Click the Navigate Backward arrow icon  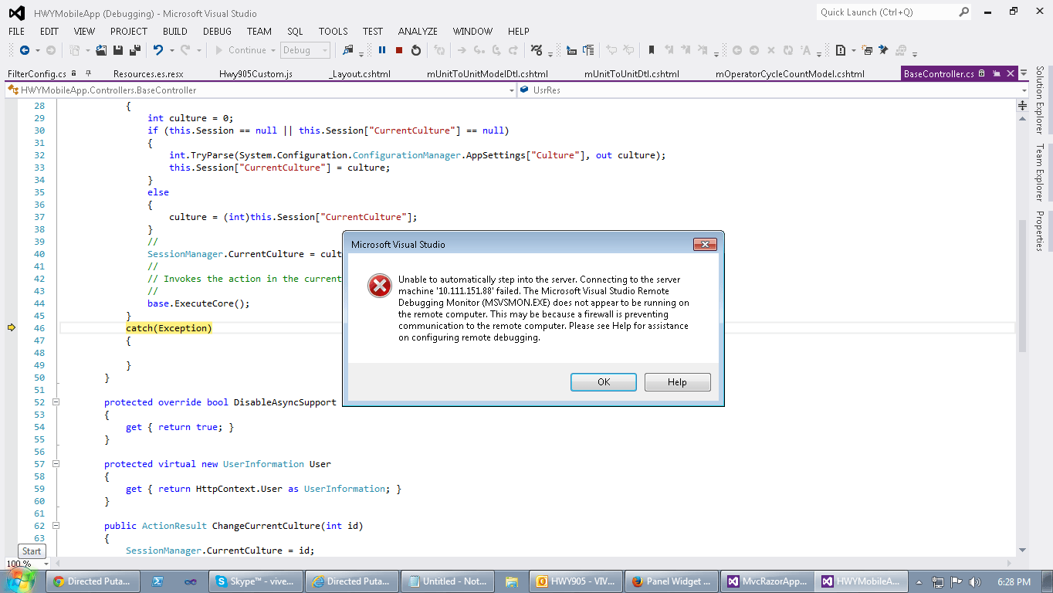click(x=25, y=50)
